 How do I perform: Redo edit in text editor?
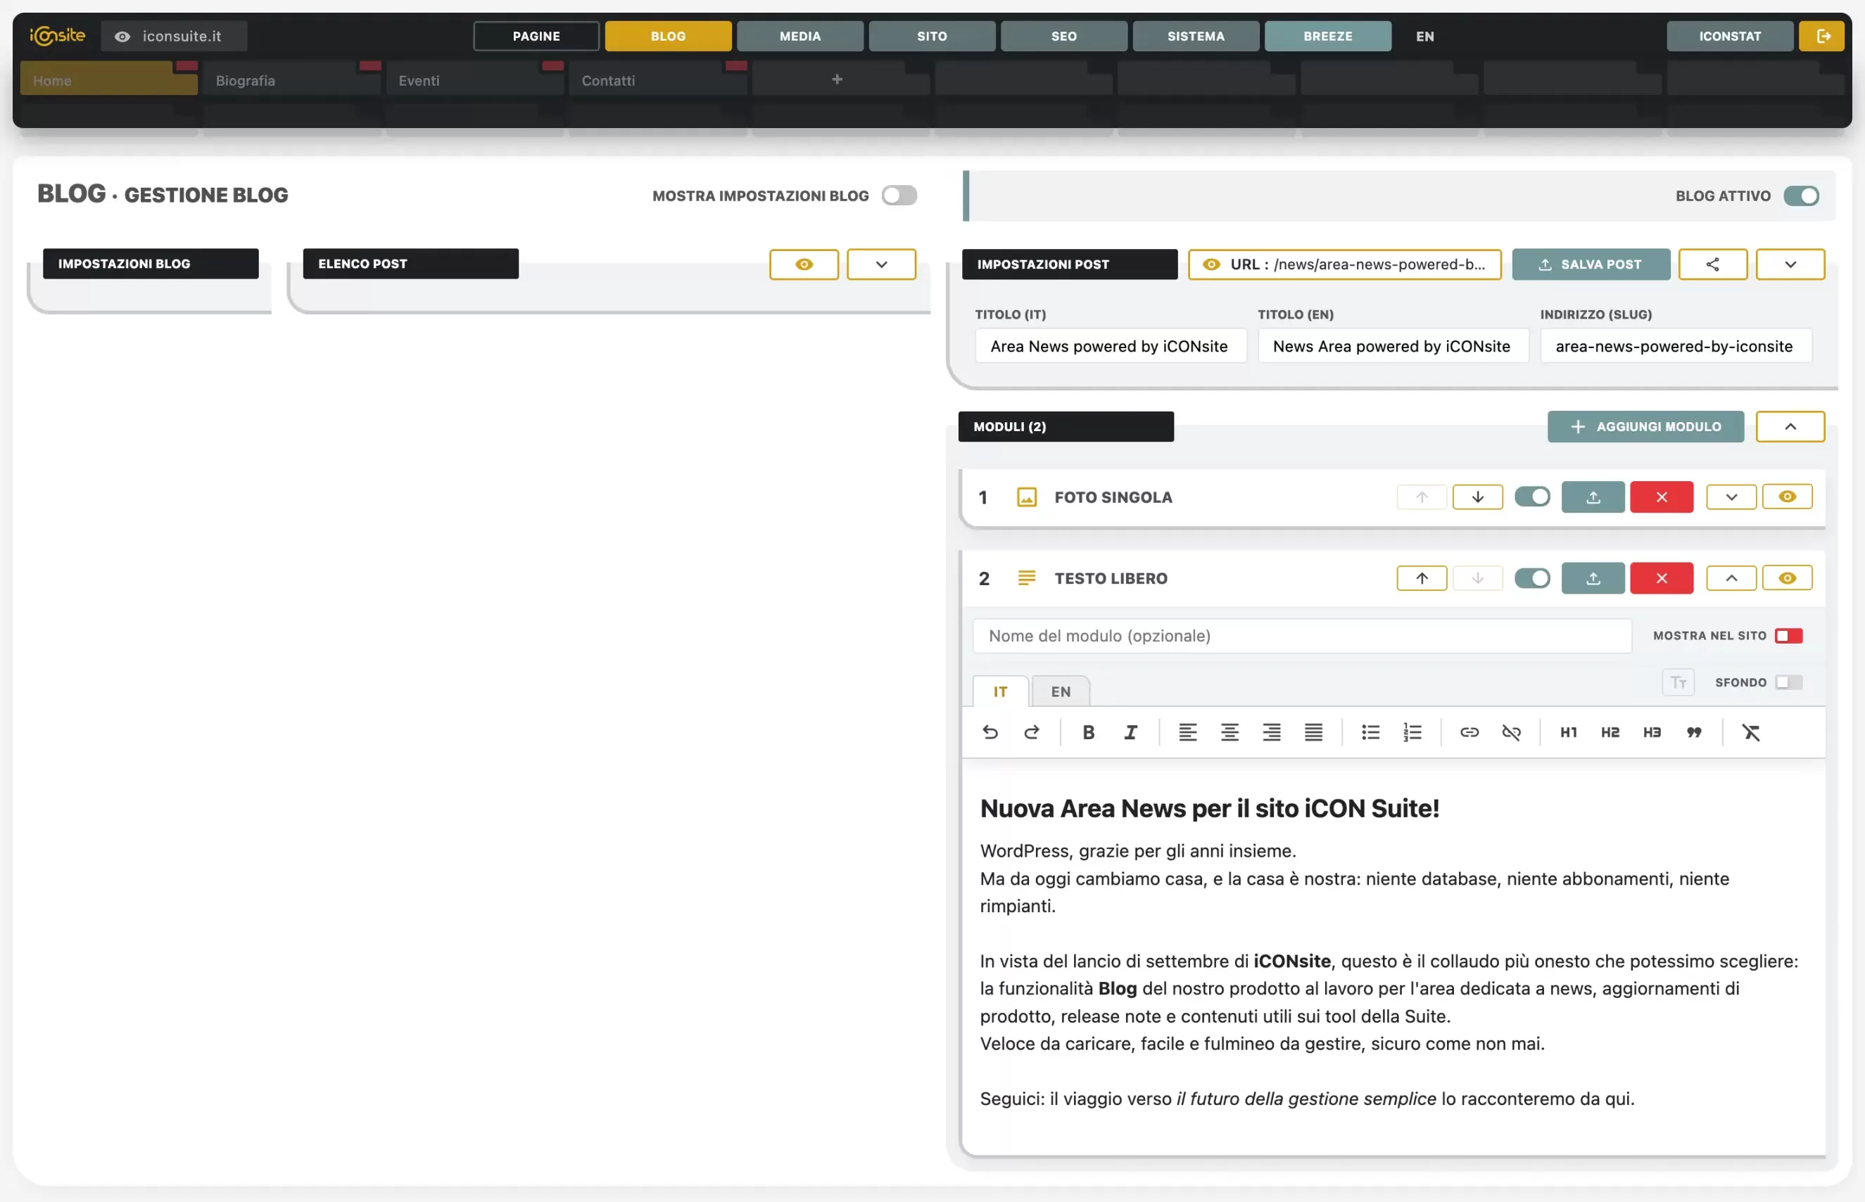pyautogui.click(x=1032, y=732)
